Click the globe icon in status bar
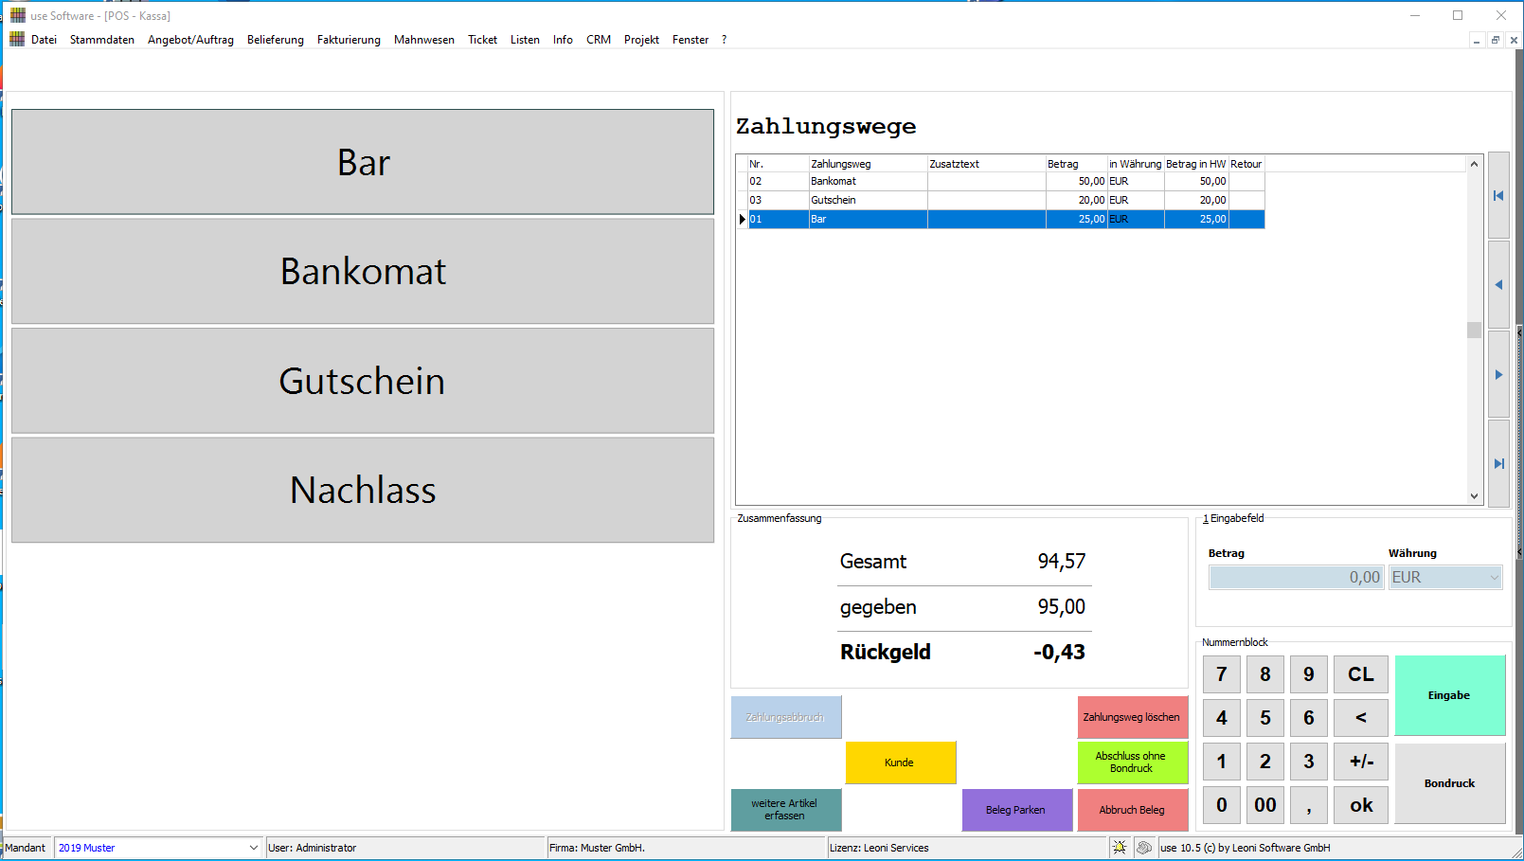This screenshot has height=861, width=1524. tap(1144, 848)
